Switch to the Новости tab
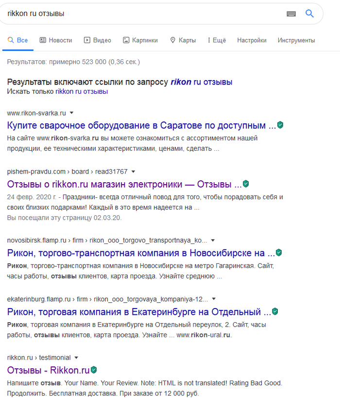This screenshot has height=398, width=340. (x=56, y=40)
